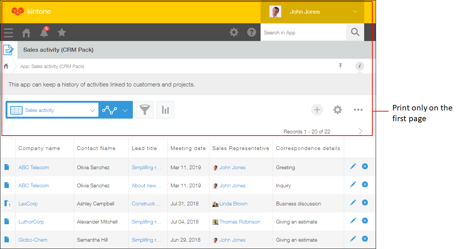The width and height of the screenshot is (463, 249).
Task: Open Linda Brown sales representative link
Action: tap(233, 204)
